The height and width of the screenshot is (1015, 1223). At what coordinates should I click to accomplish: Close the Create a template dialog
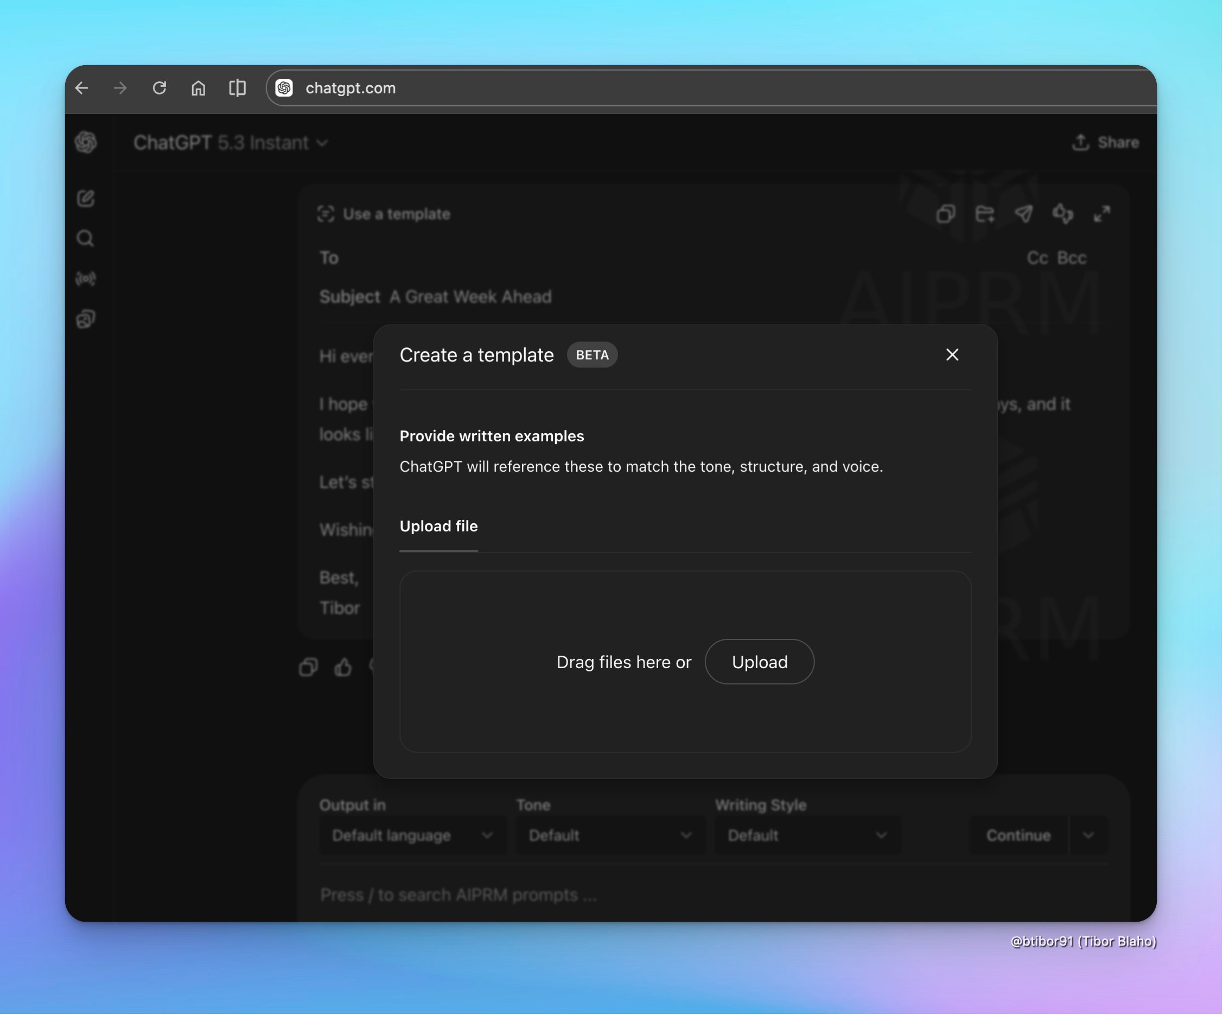tap(952, 354)
